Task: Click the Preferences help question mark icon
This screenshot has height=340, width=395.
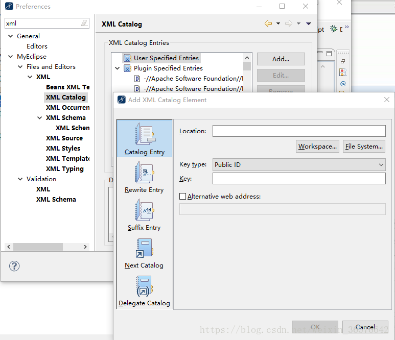Action: (14, 266)
